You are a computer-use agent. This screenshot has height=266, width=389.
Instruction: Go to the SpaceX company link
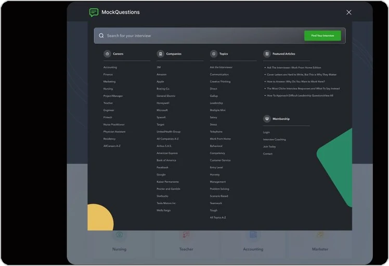tap(161, 117)
